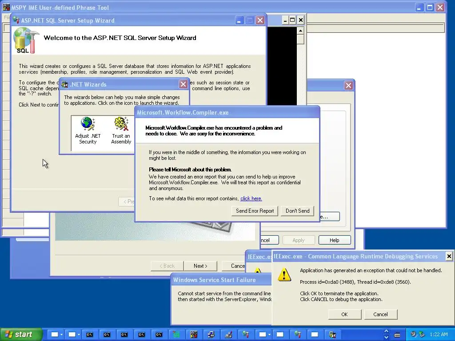Click taskbar scroll down arrow
Image resolution: width=455 pixels, height=341 pixels.
(x=386, y=337)
